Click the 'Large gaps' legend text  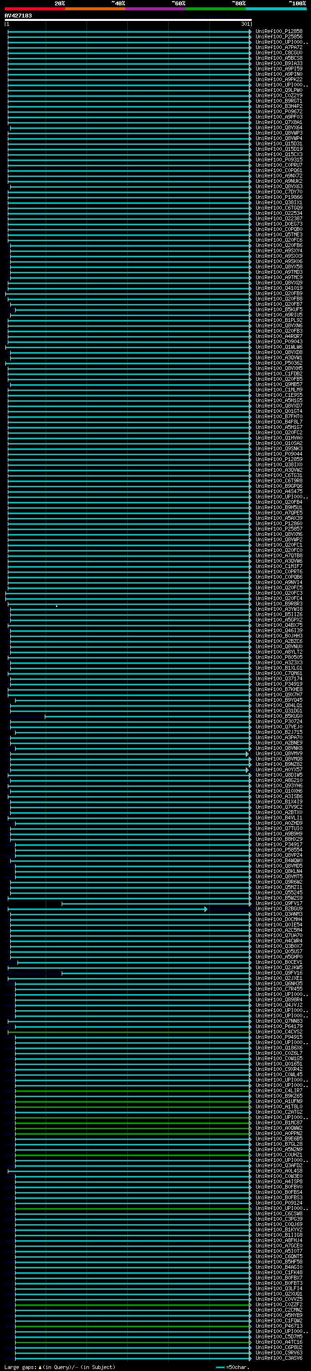pyautogui.click(x=20, y=1367)
